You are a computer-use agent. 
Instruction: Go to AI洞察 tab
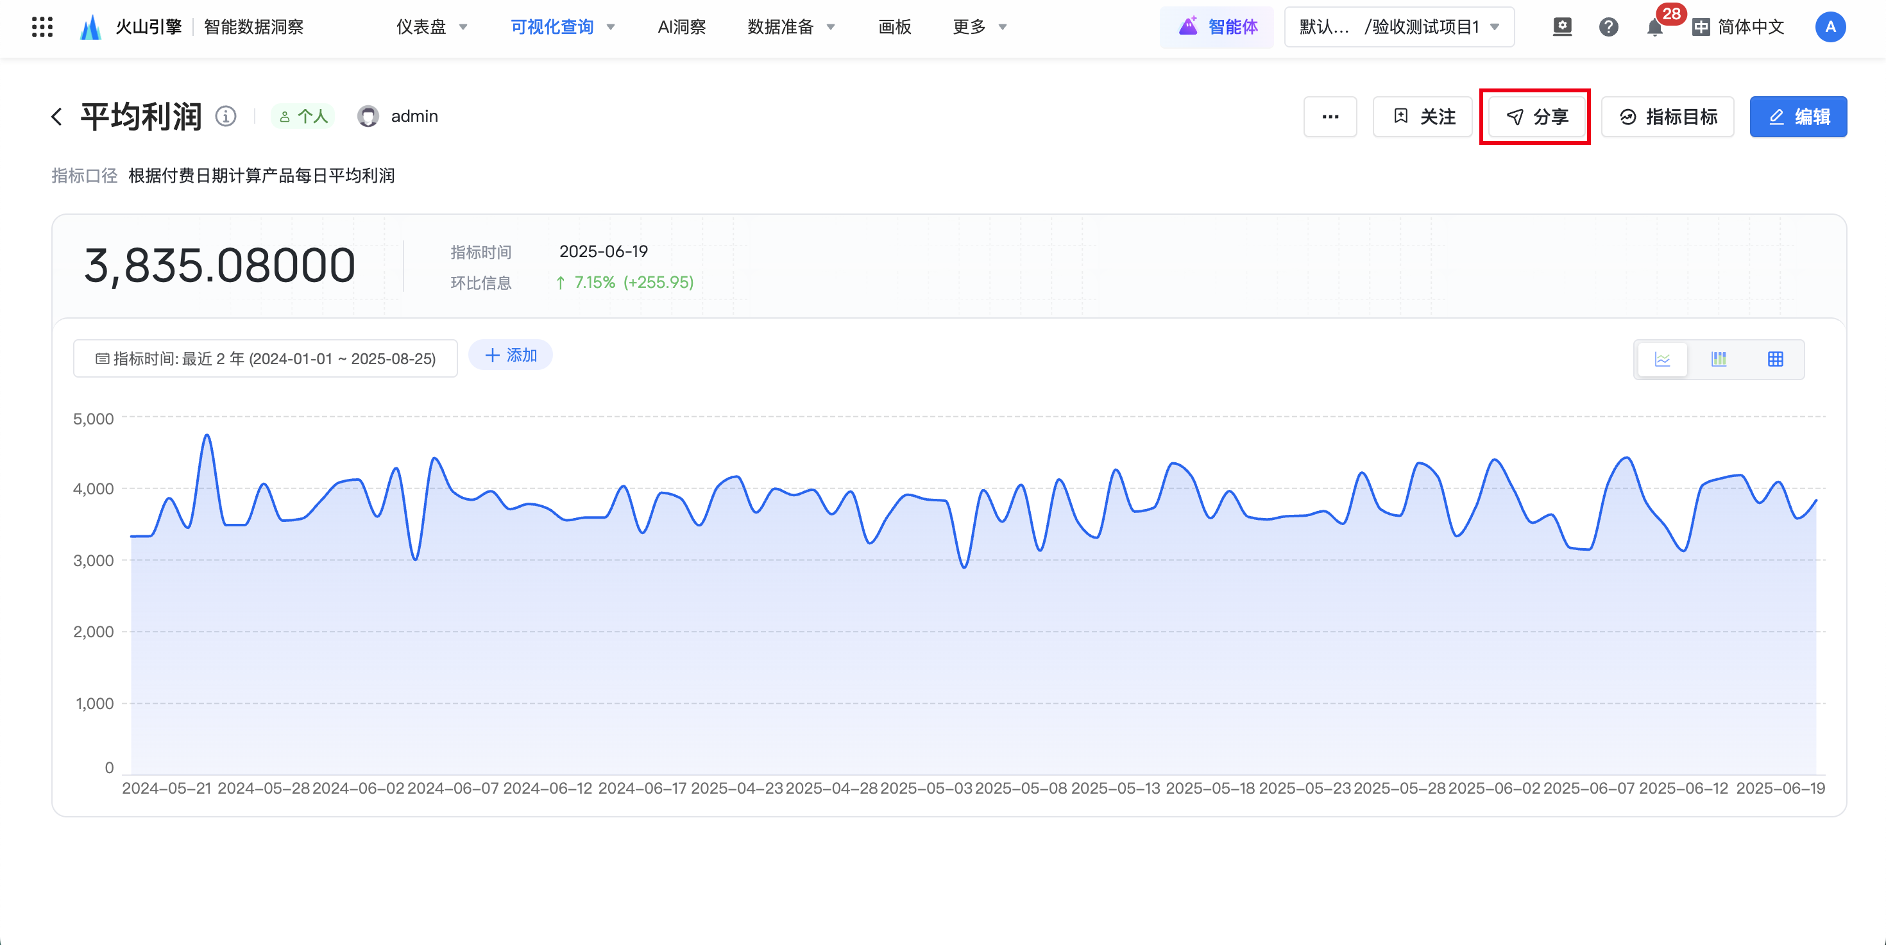(681, 28)
